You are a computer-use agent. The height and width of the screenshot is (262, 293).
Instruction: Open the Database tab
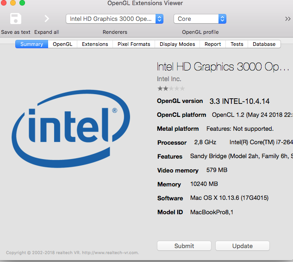(264, 44)
